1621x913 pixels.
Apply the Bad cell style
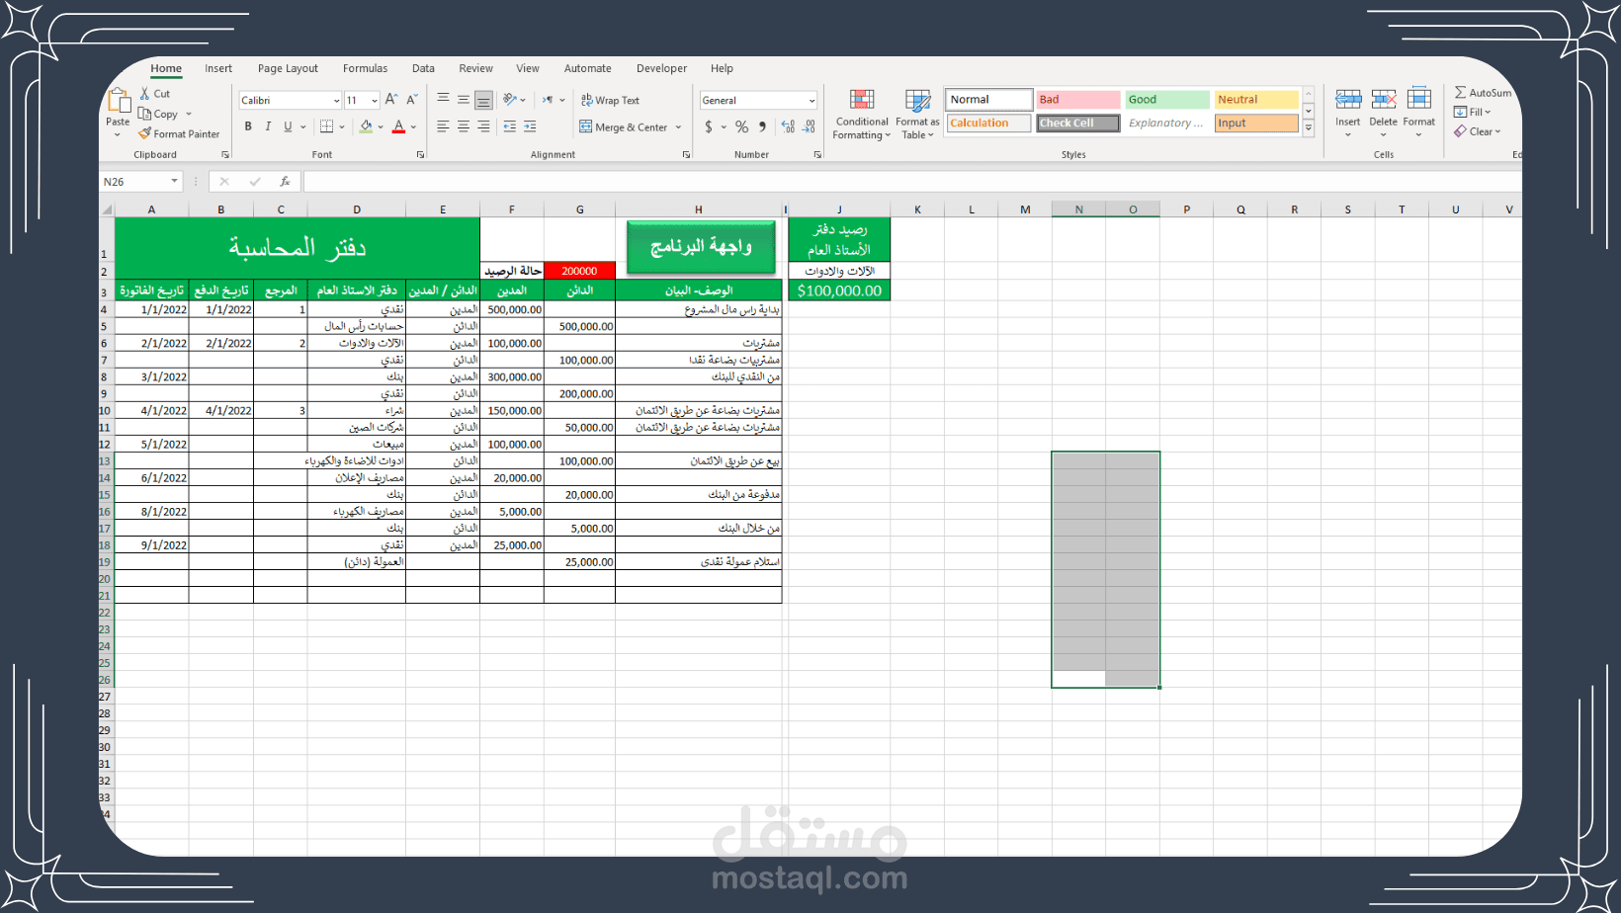point(1078,100)
